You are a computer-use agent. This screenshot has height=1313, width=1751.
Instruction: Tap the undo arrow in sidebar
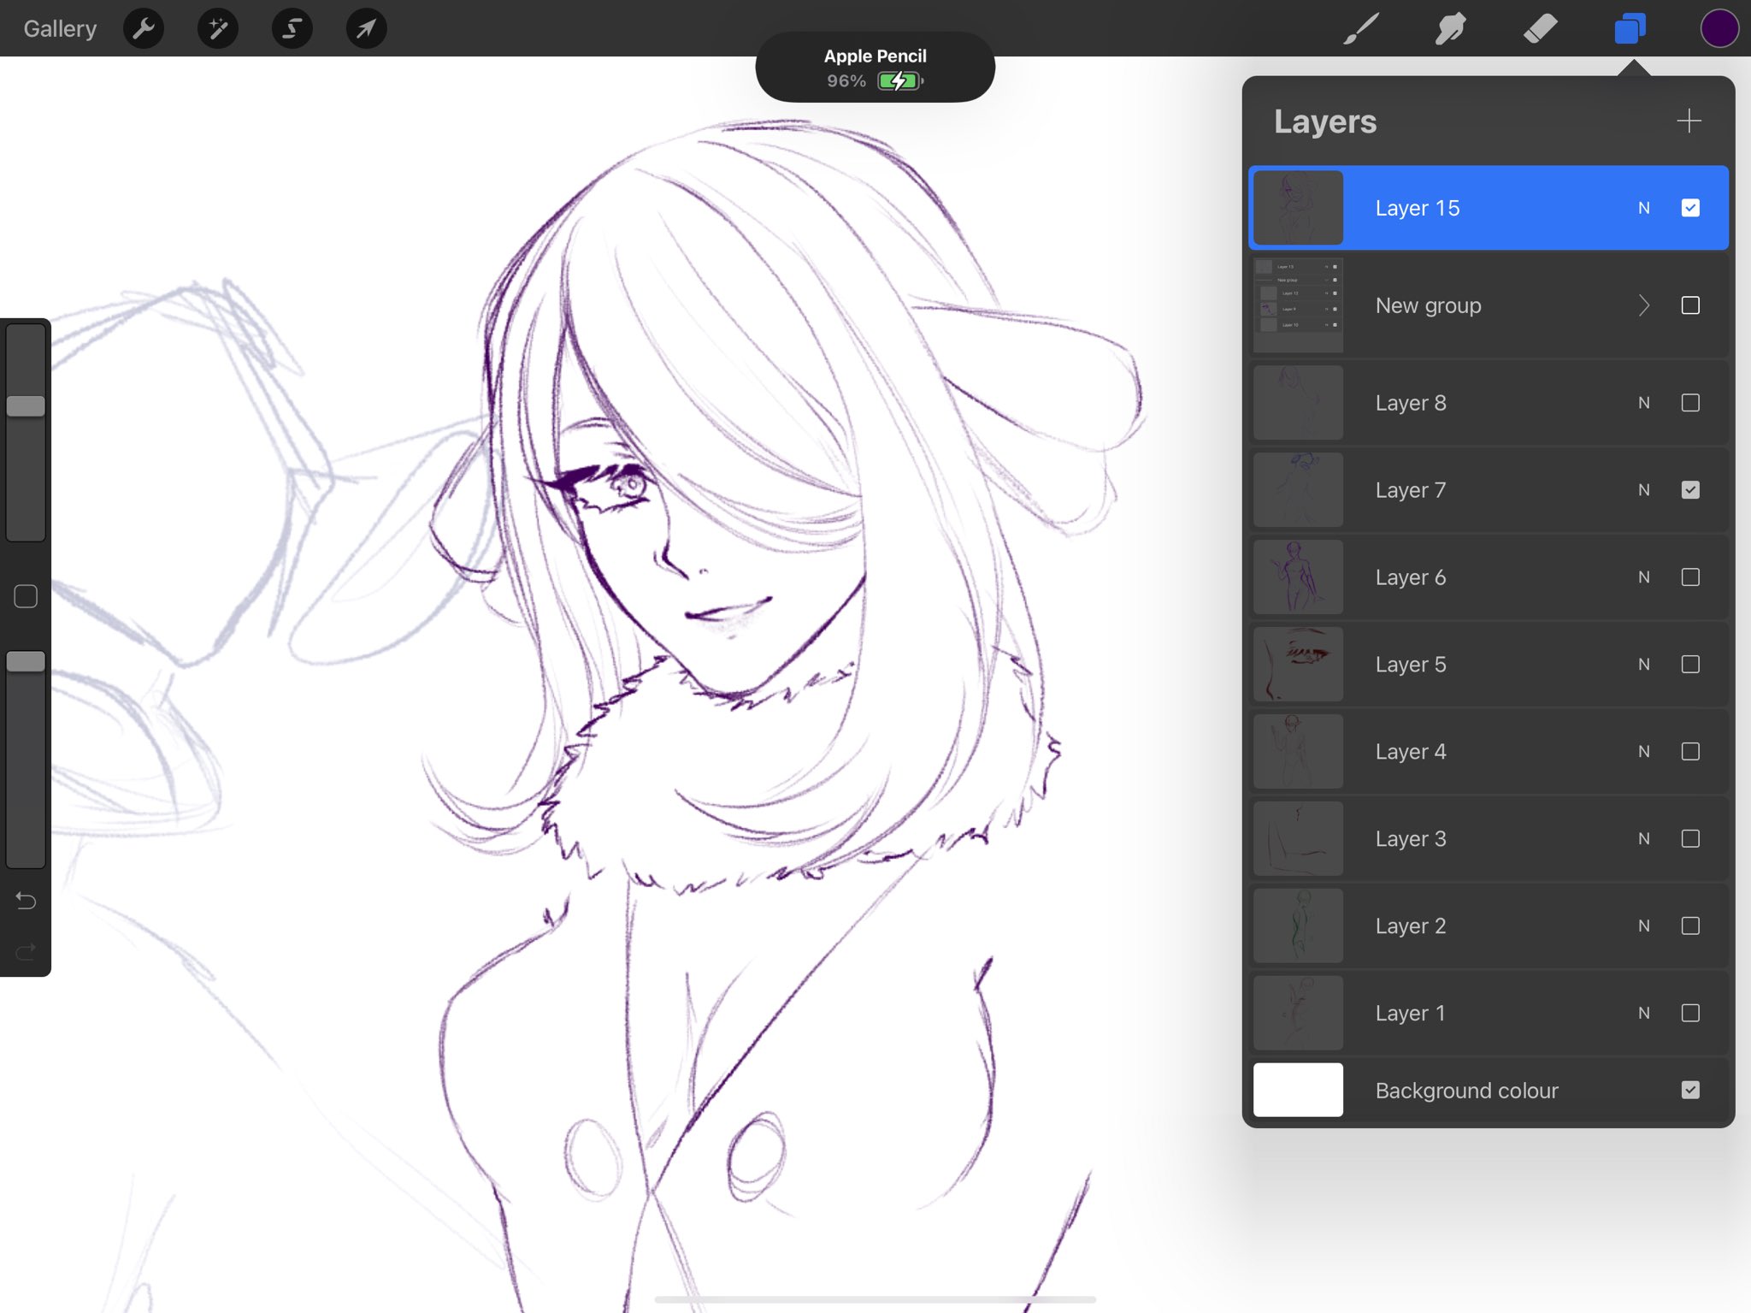tap(26, 901)
